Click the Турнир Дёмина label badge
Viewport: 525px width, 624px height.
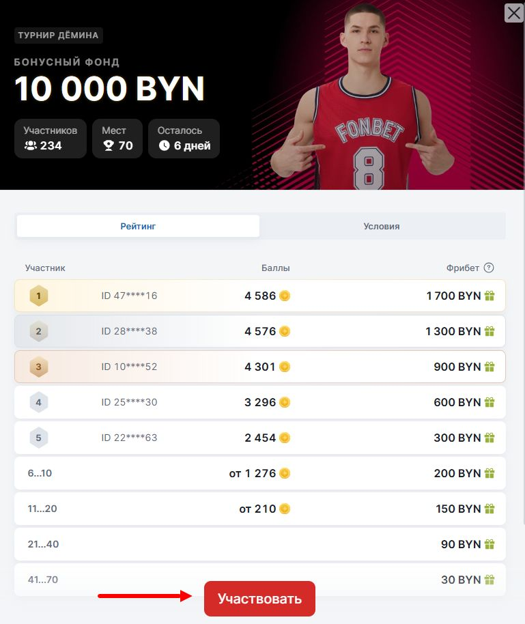click(x=59, y=36)
